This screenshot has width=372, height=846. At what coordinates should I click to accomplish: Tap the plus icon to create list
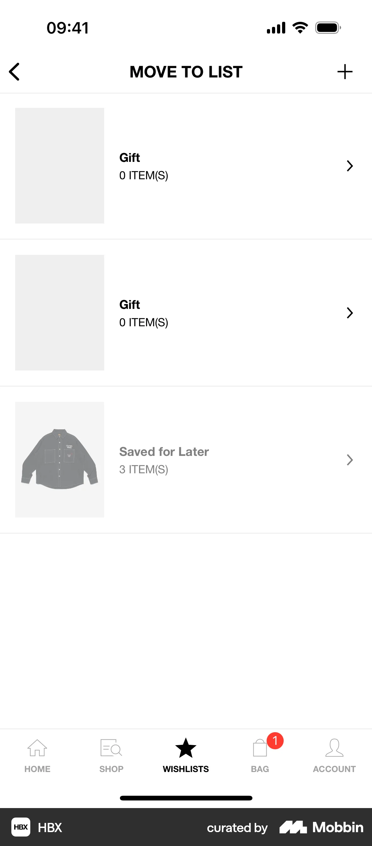345,71
